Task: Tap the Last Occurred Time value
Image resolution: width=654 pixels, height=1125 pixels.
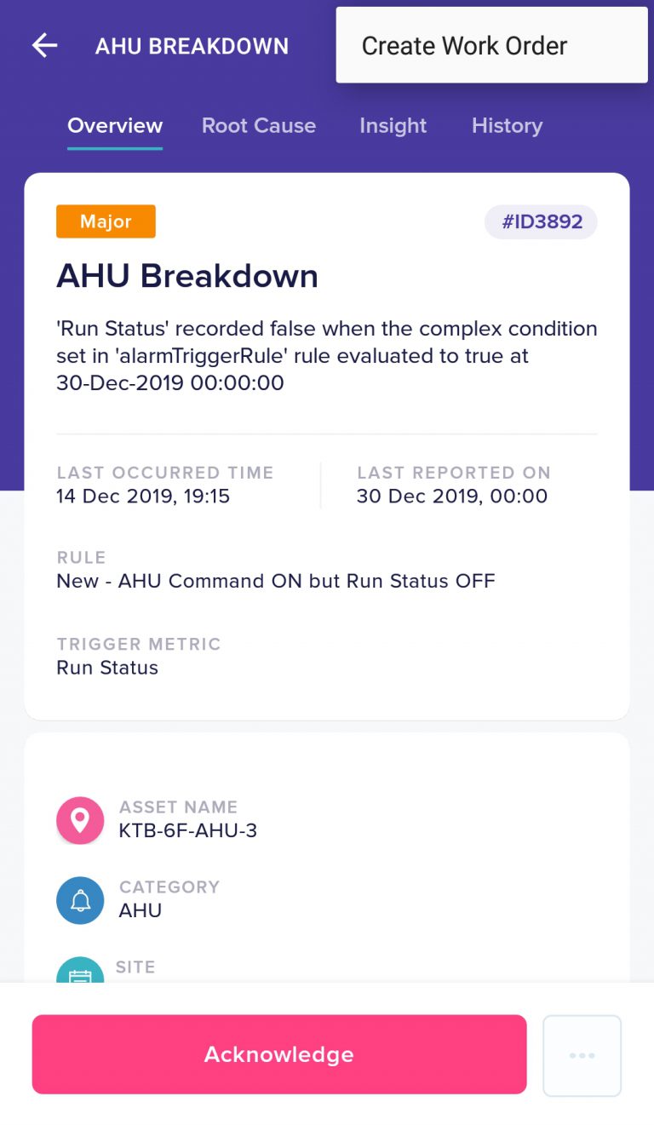Action: [143, 496]
